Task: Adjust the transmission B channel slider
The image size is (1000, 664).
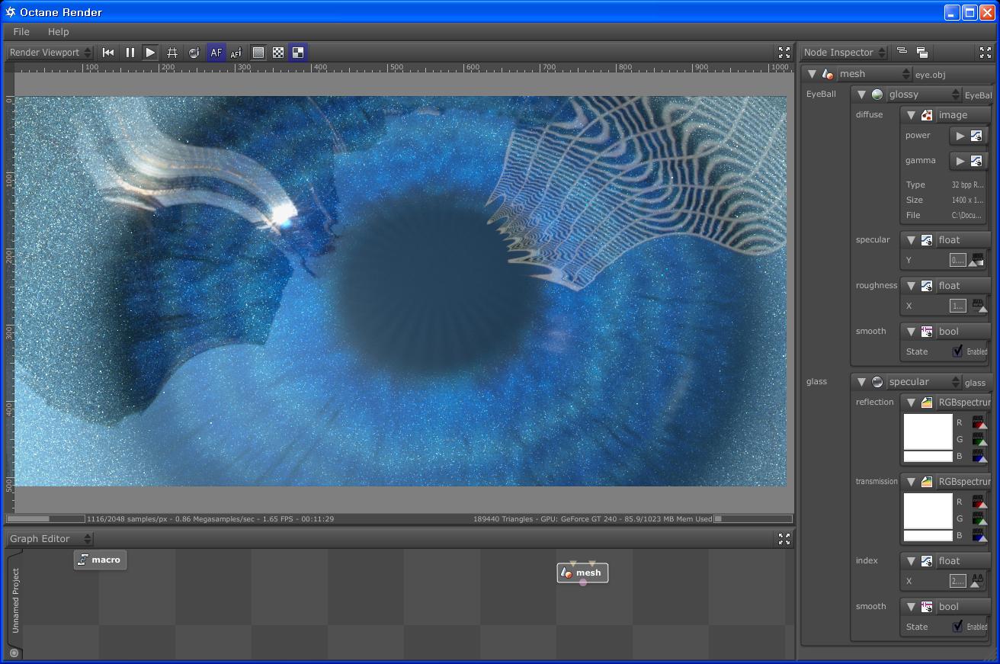Action: (x=979, y=536)
